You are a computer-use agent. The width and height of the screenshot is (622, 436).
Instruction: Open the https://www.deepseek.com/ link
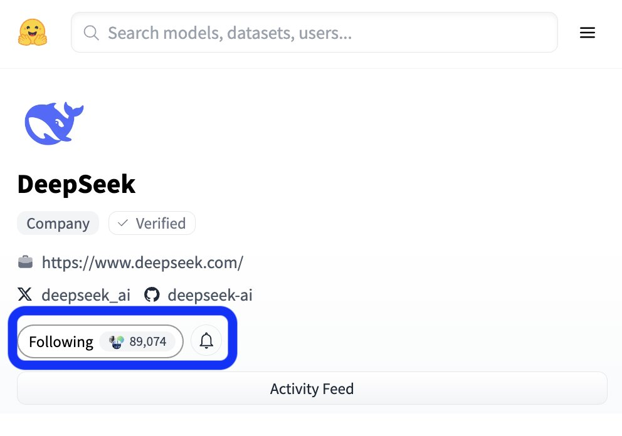coord(142,262)
